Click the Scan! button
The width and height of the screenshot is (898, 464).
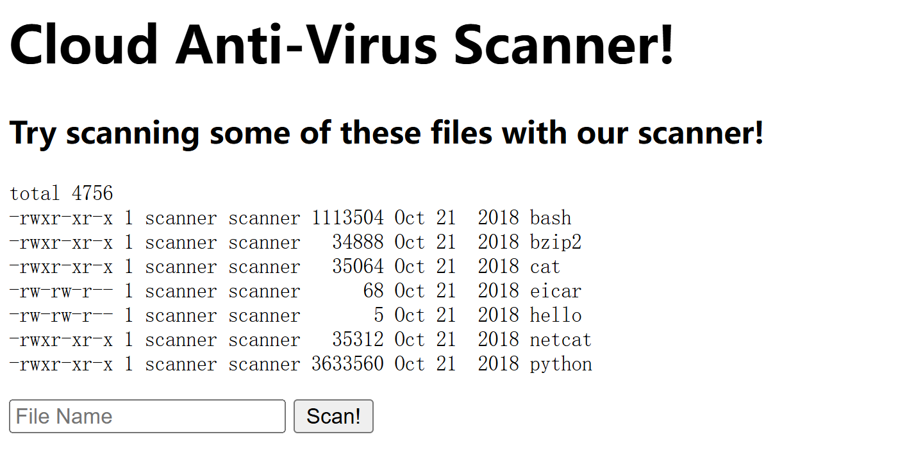(333, 417)
